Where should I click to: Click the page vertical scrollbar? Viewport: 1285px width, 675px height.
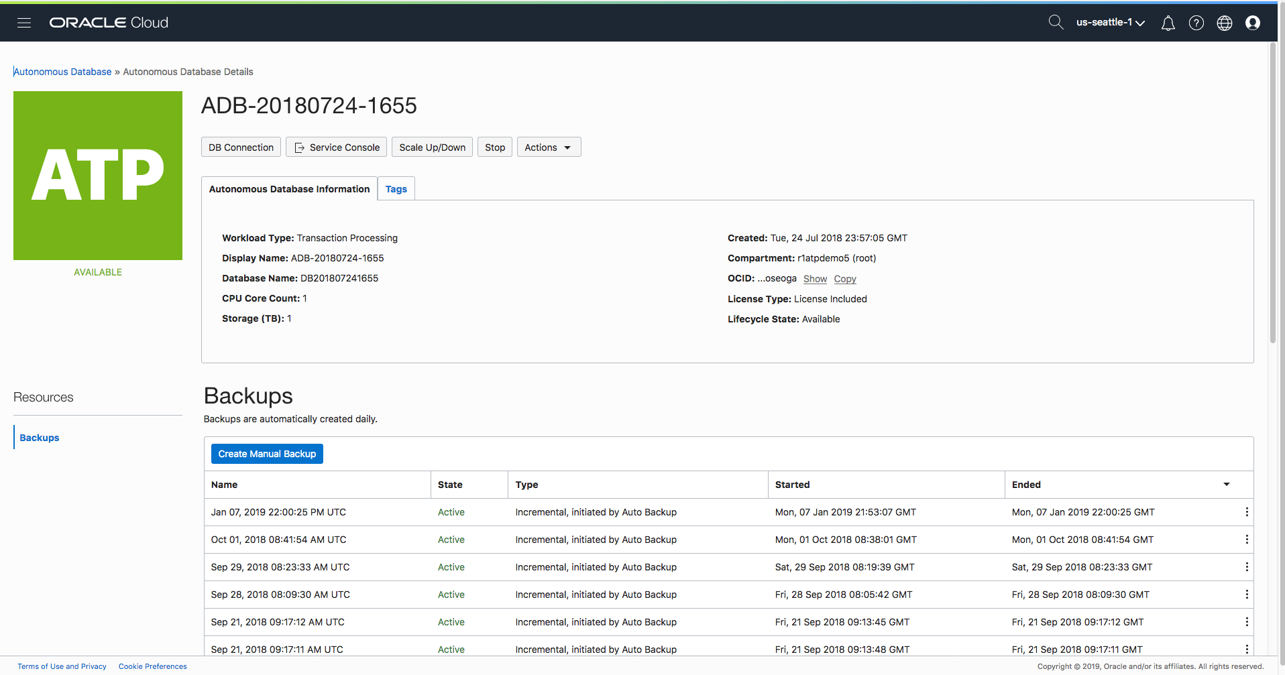[x=1272, y=194]
